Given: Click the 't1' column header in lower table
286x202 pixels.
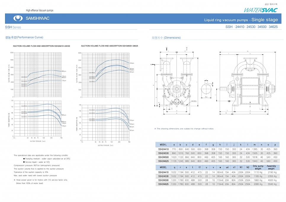Looking at the screenshot, I should coord(200,167).
